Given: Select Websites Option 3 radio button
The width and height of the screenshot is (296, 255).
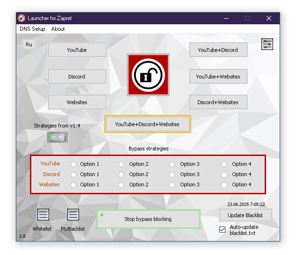Looking at the screenshot, I should tap(172, 185).
